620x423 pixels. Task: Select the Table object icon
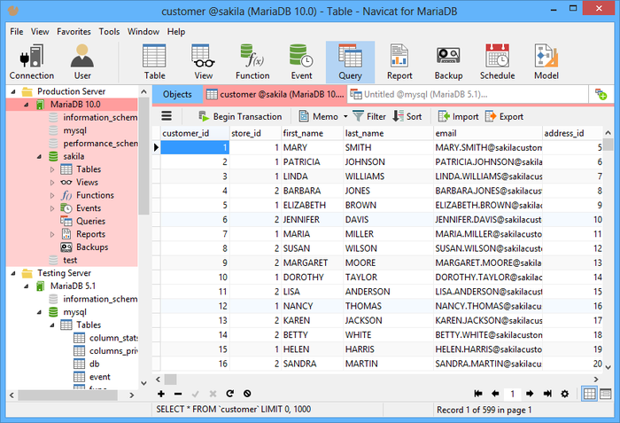(154, 62)
